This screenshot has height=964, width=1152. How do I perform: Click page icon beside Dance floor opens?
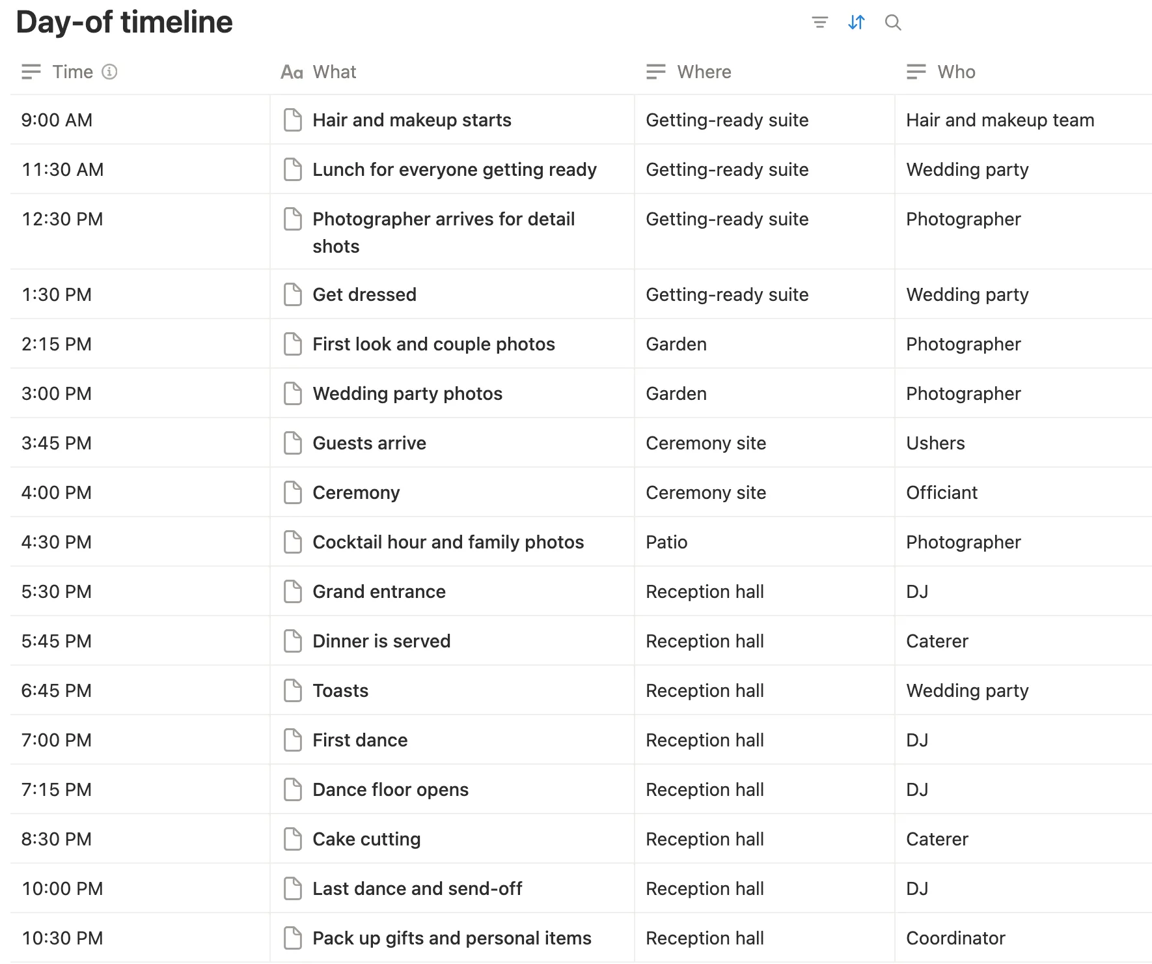(293, 789)
